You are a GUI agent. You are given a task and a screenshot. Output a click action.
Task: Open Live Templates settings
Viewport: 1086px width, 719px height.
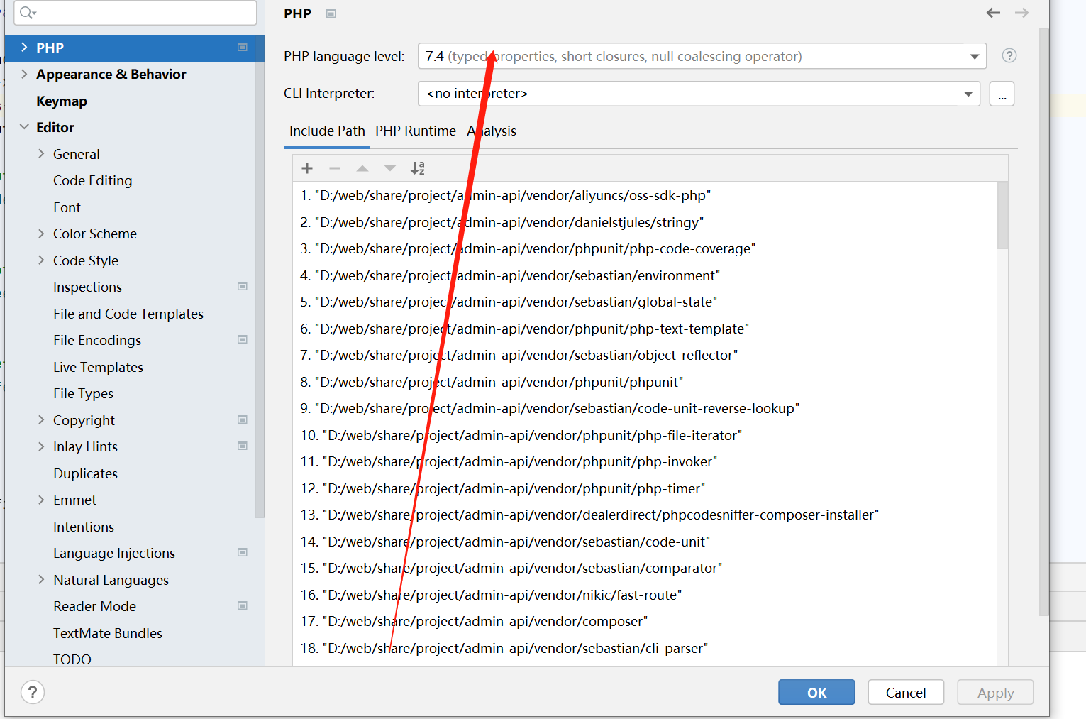tap(99, 367)
